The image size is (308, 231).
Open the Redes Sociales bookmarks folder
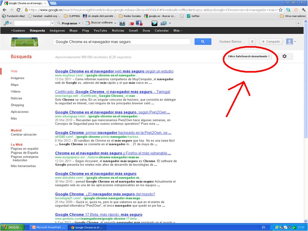(130, 16)
